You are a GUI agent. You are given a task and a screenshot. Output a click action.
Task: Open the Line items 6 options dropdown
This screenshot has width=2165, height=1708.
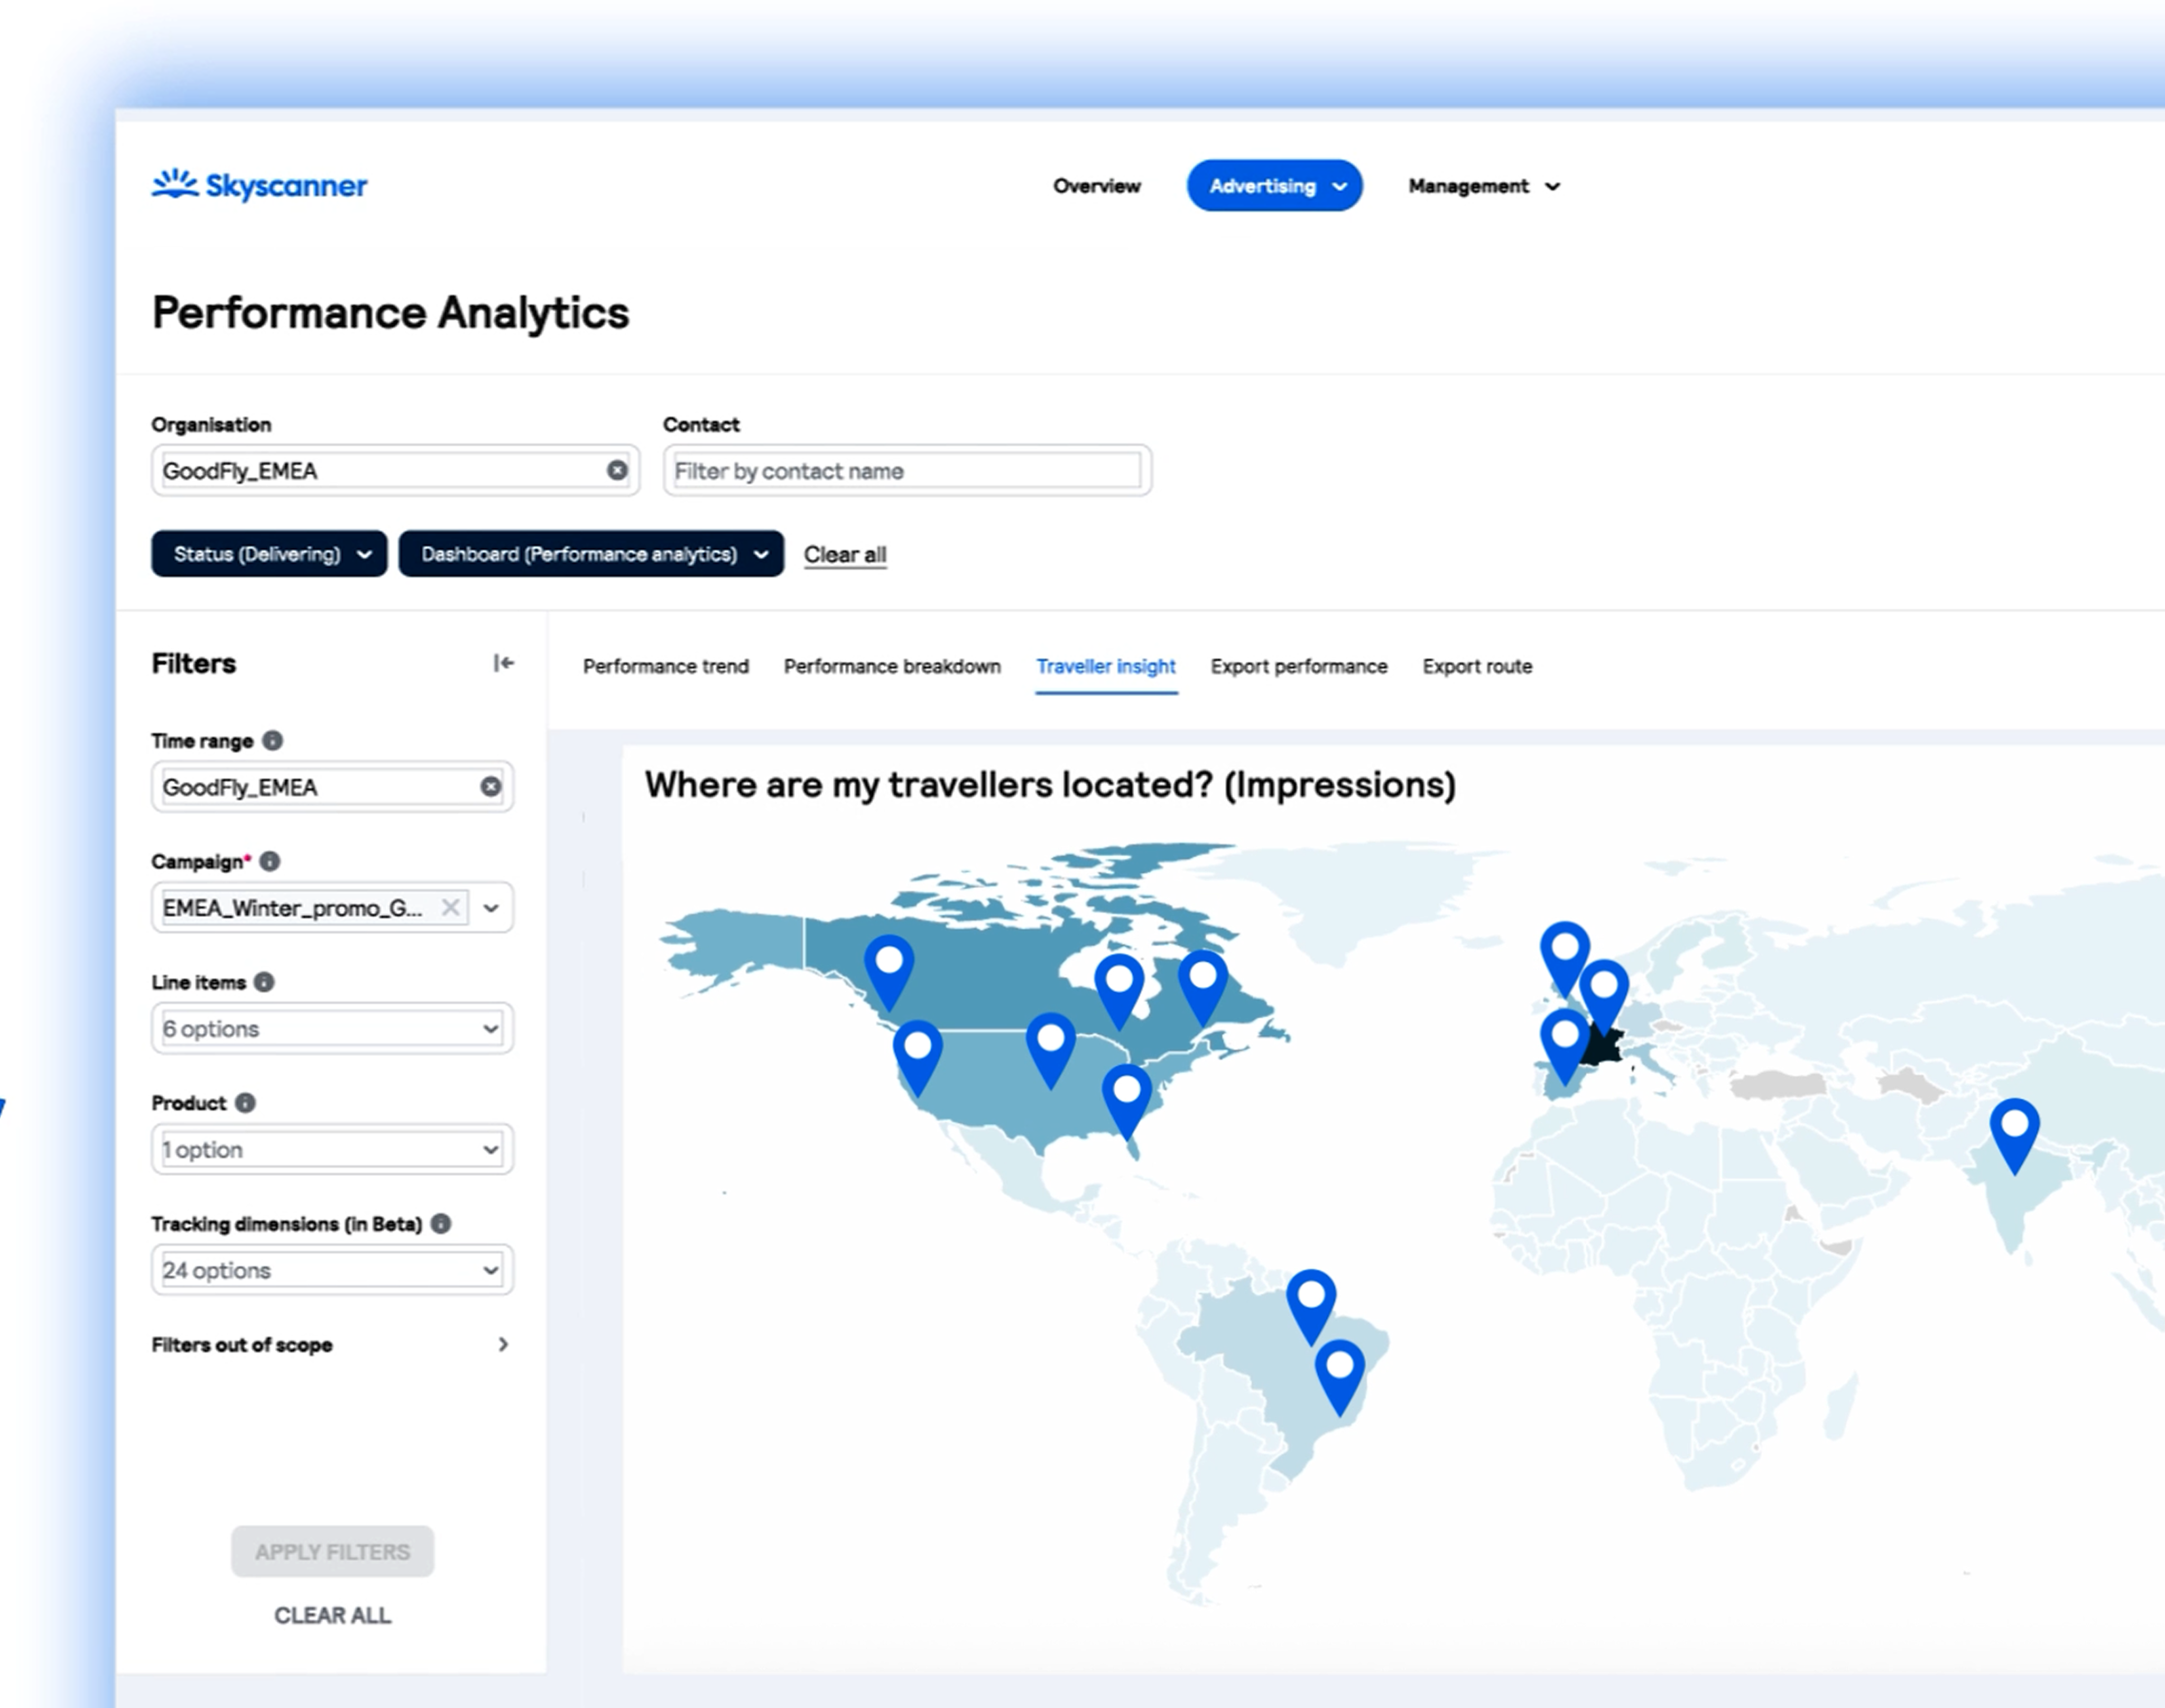[x=331, y=1028]
